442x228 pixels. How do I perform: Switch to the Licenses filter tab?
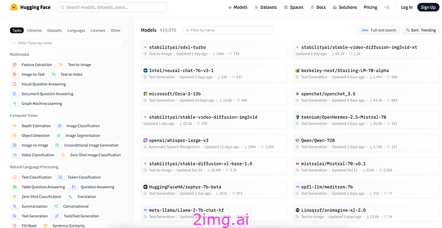tap(98, 30)
